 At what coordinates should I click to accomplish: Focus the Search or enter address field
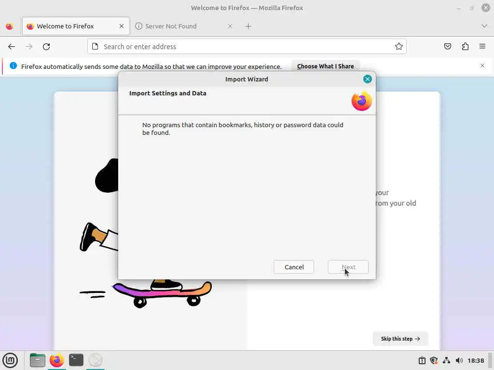tap(247, 47)
